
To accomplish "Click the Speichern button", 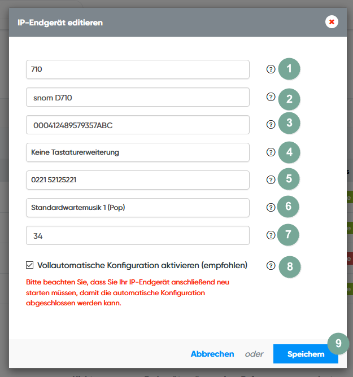I will (x=306, y=354).
